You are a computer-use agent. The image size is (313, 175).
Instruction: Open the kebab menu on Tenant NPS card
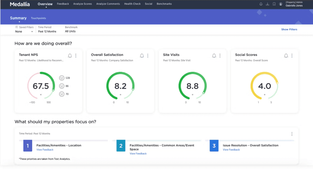[x=75, y=56]
